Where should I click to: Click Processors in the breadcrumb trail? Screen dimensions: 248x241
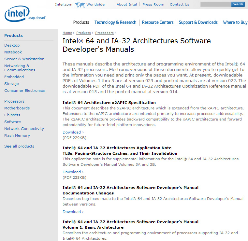pyautogui.click(x=104, y=33)
